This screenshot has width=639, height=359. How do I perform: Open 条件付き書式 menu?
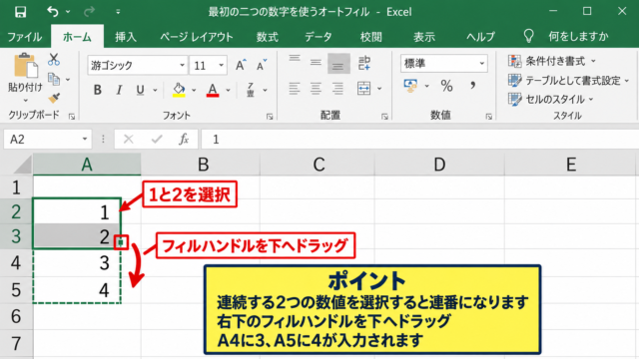click(552, 61)
